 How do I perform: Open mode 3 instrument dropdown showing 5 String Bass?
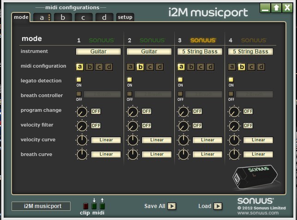click(x=200, y=52)
